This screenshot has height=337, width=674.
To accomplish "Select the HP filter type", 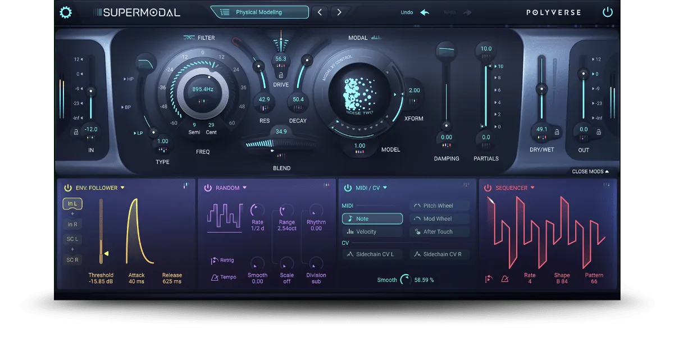I will (129, 79).
